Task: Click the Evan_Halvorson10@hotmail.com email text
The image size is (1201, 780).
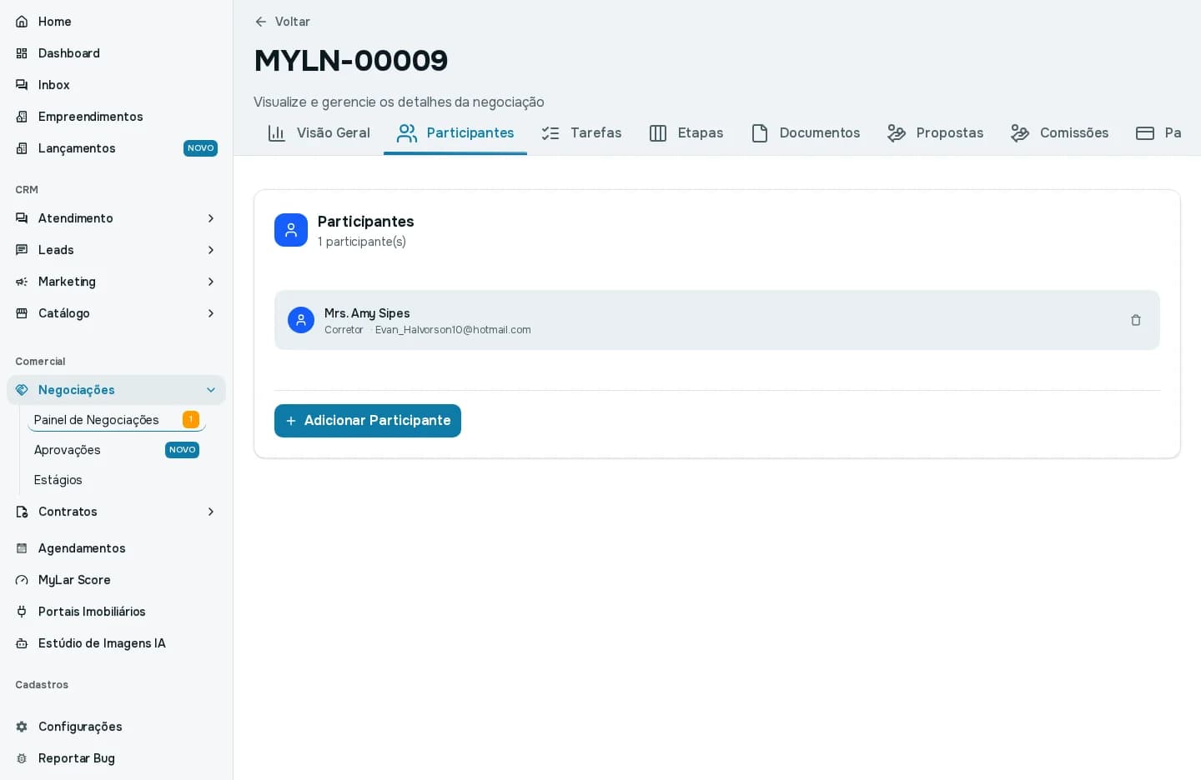Action: 453,330
